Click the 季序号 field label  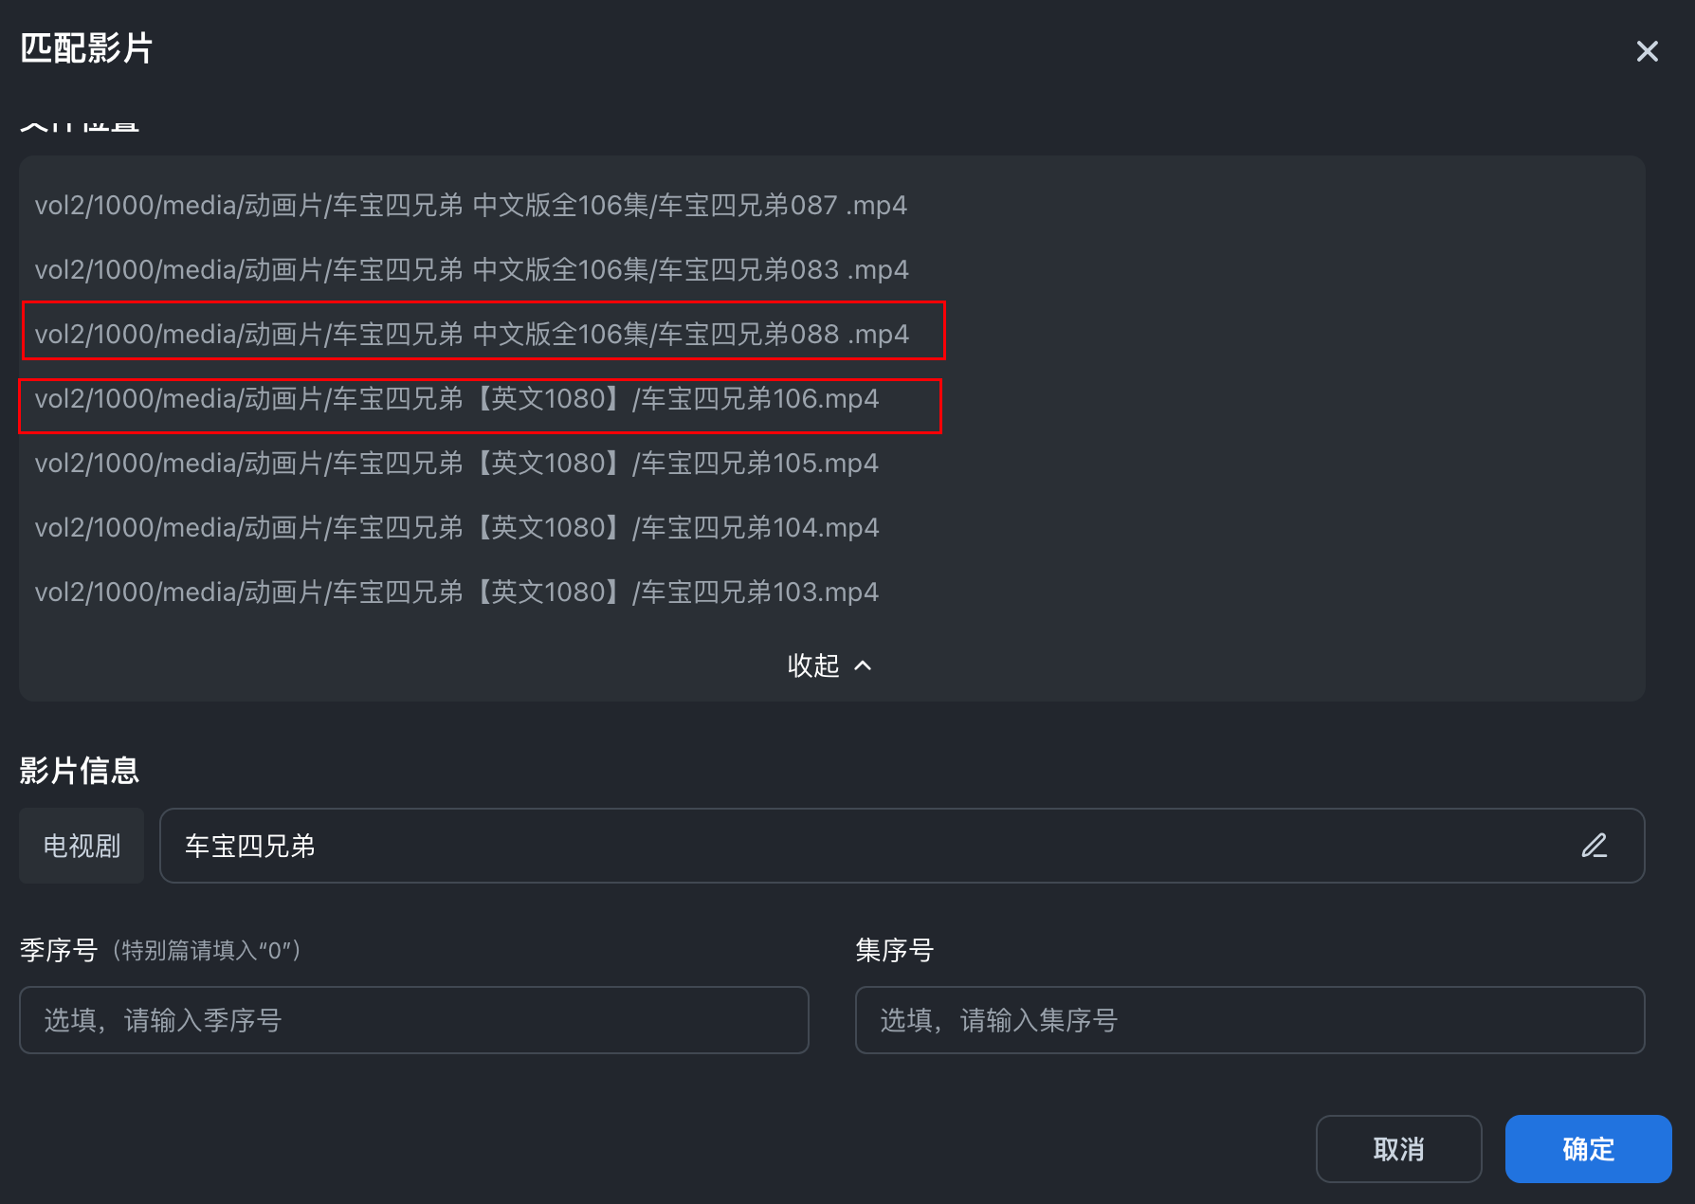coord(59,950)
